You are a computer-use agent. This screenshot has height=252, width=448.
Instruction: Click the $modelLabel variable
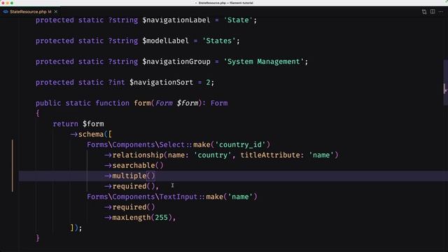point(166,41)
